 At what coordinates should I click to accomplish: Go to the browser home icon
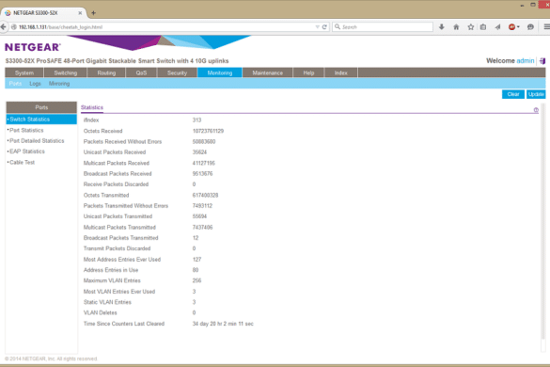point(456,27)
